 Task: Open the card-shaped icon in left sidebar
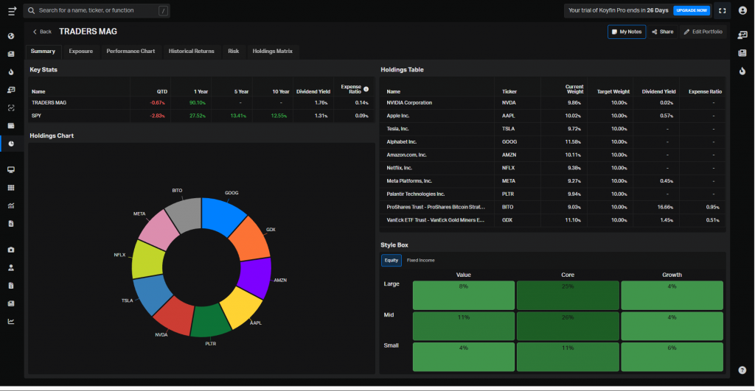(x=11, y=125)
